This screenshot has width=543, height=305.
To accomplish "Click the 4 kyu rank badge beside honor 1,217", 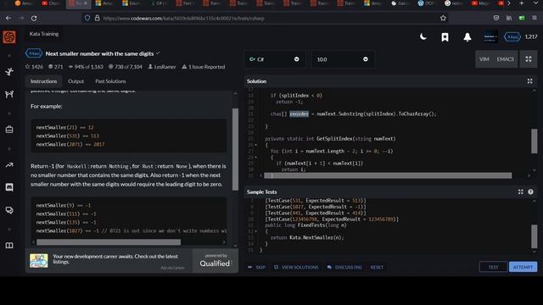I will click(512, 36).
